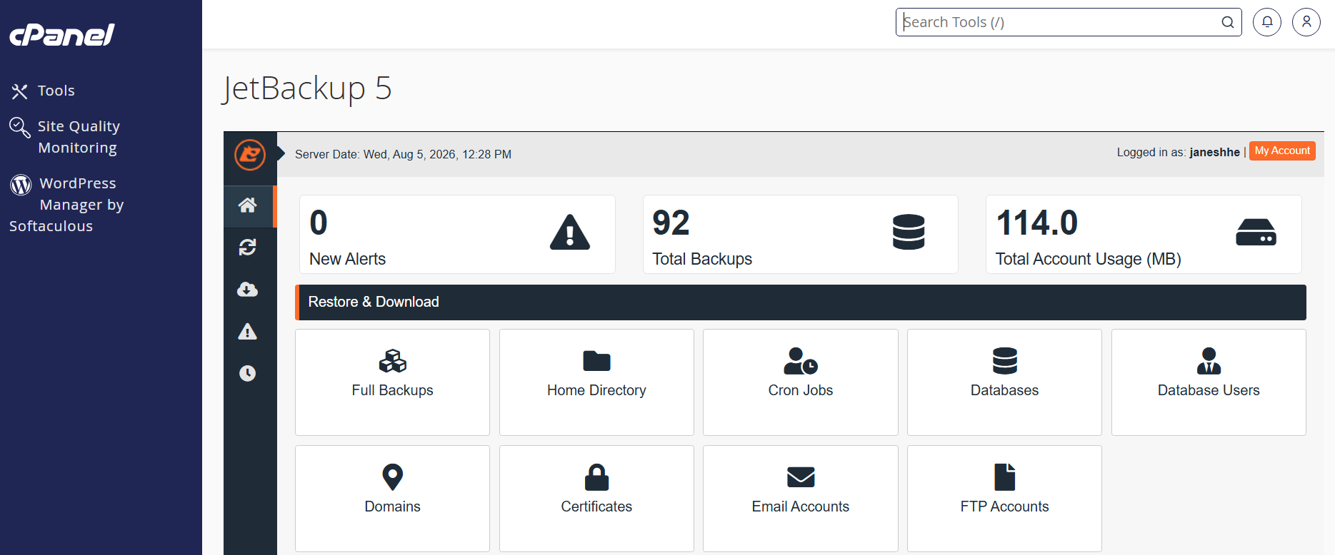The height and width of the screenshot is (555, 1335).
Task: Click the search magnifier icon
Action: (1228, 22)
